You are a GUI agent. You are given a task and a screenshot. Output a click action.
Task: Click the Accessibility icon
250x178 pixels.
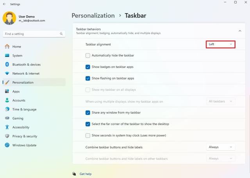pyautogui.click(x=7, y=127)
